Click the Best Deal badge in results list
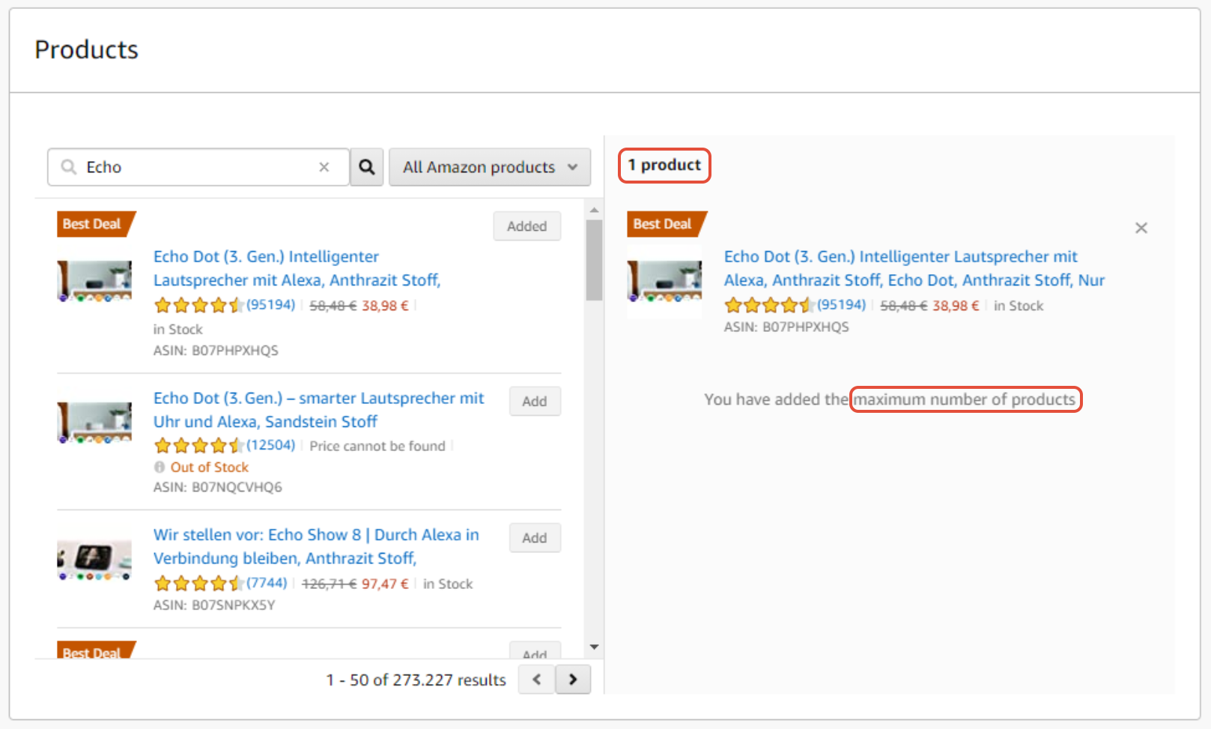Screen dimensions: 1211x729 (x=96, y=224)
